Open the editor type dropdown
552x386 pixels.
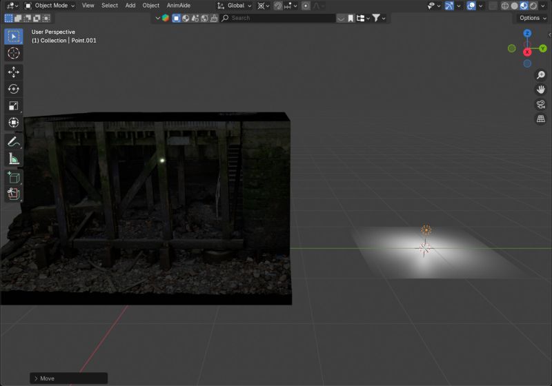click(12, 6)
